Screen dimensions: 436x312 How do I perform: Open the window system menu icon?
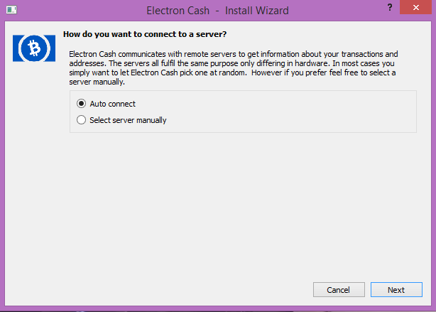point(9,11)
